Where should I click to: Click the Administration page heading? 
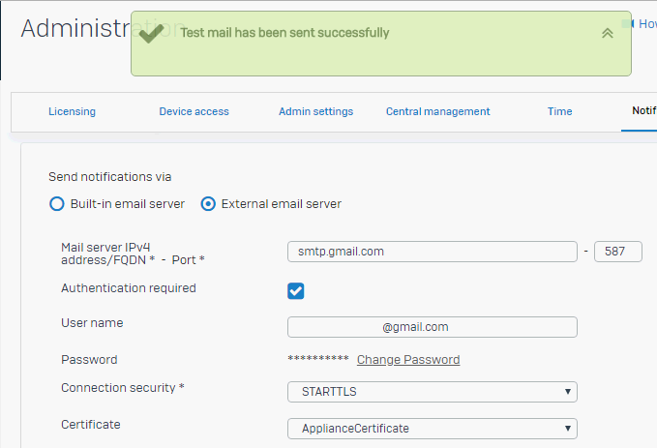pyautogui.click(x=77, y=29)
